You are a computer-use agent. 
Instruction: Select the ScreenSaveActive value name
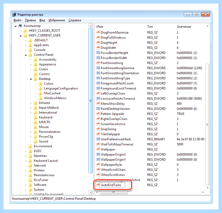coord(113,124)
